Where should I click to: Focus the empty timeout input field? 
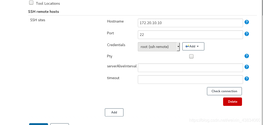click(190, 79)
